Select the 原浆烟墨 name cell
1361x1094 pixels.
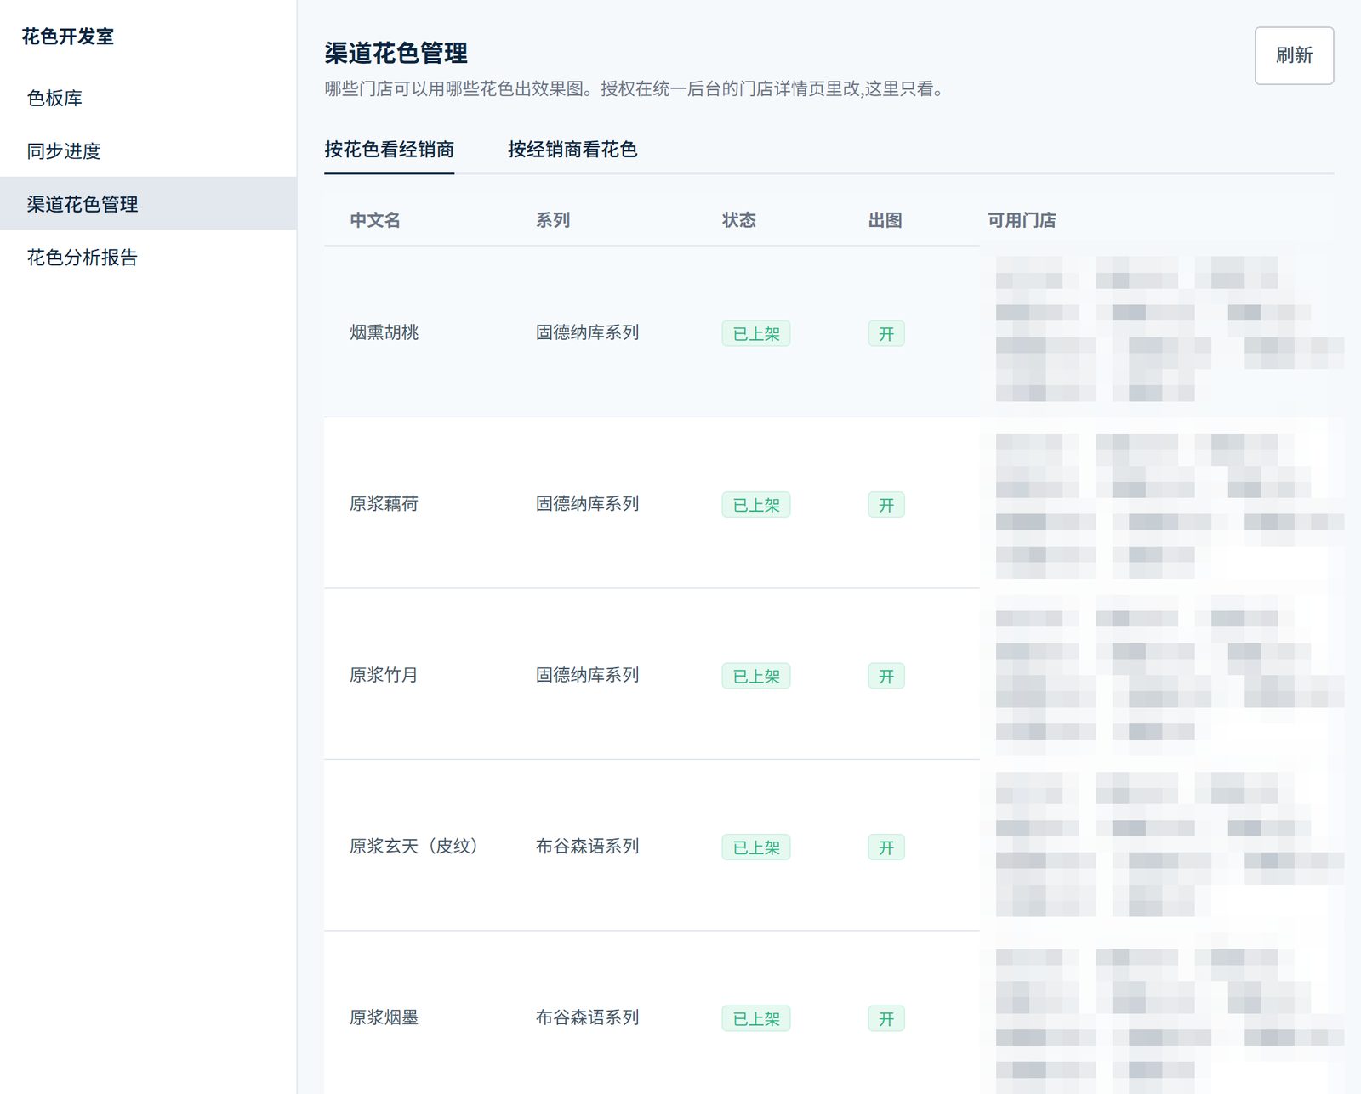click(384, 1017)
